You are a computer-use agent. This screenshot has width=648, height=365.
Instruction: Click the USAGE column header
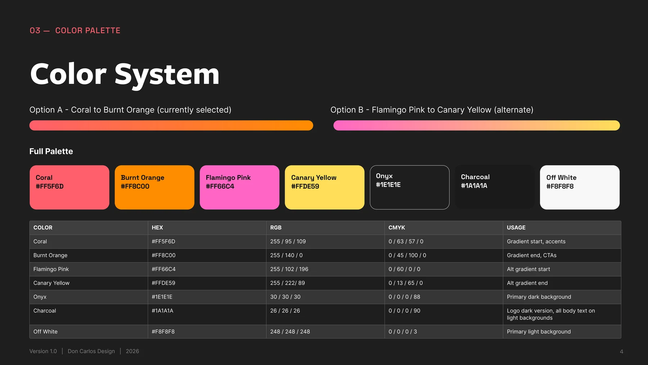point(562,228)
